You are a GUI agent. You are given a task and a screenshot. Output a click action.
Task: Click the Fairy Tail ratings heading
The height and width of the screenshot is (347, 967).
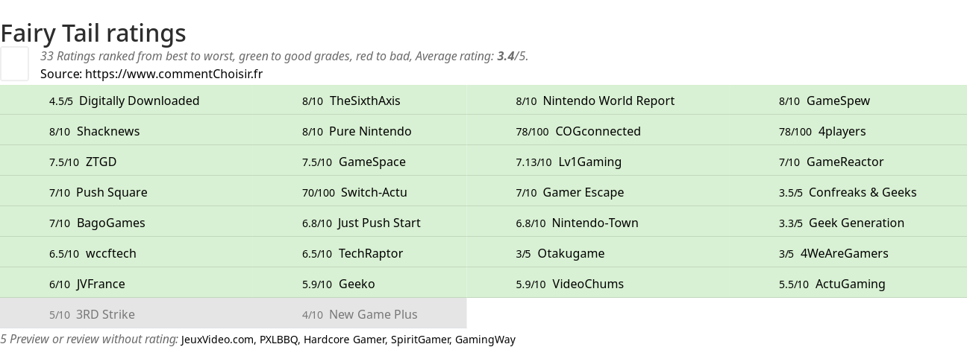click(93, 33)
